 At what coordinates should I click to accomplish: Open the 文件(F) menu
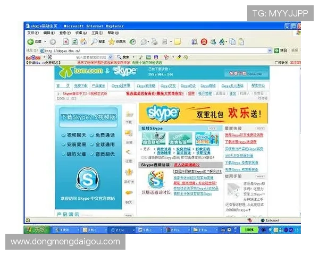33,33
